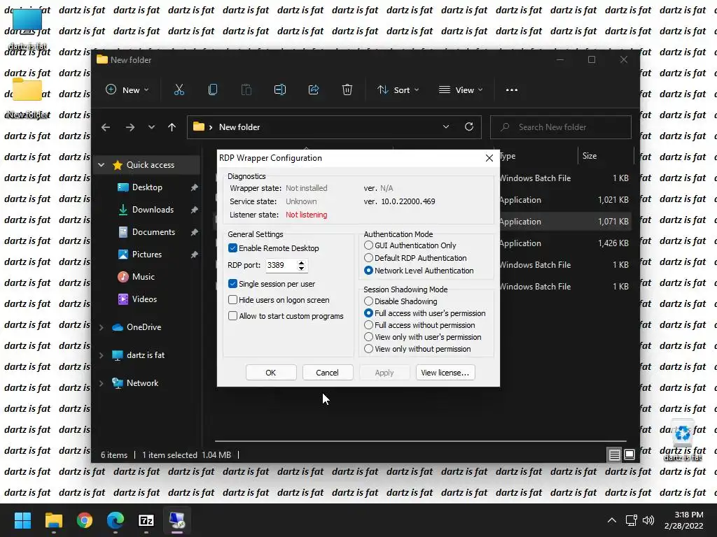Expand the dartz is fat PC node

click(102, 355)
